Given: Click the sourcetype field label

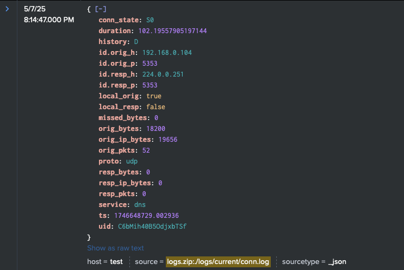Looking at the screenshot, I should (x=301, y=262).
